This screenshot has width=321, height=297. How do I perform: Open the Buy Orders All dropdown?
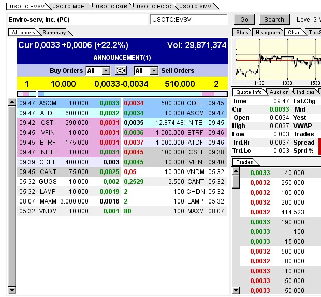[x=98, y=71]
